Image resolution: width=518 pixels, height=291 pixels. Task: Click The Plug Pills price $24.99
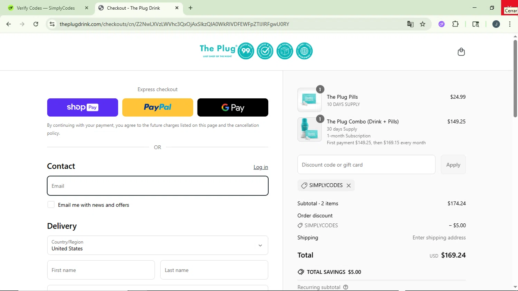[458, 97]
